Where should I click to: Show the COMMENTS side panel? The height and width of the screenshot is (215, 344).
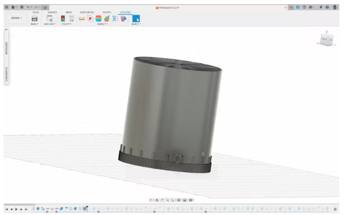tap(6, 74)
